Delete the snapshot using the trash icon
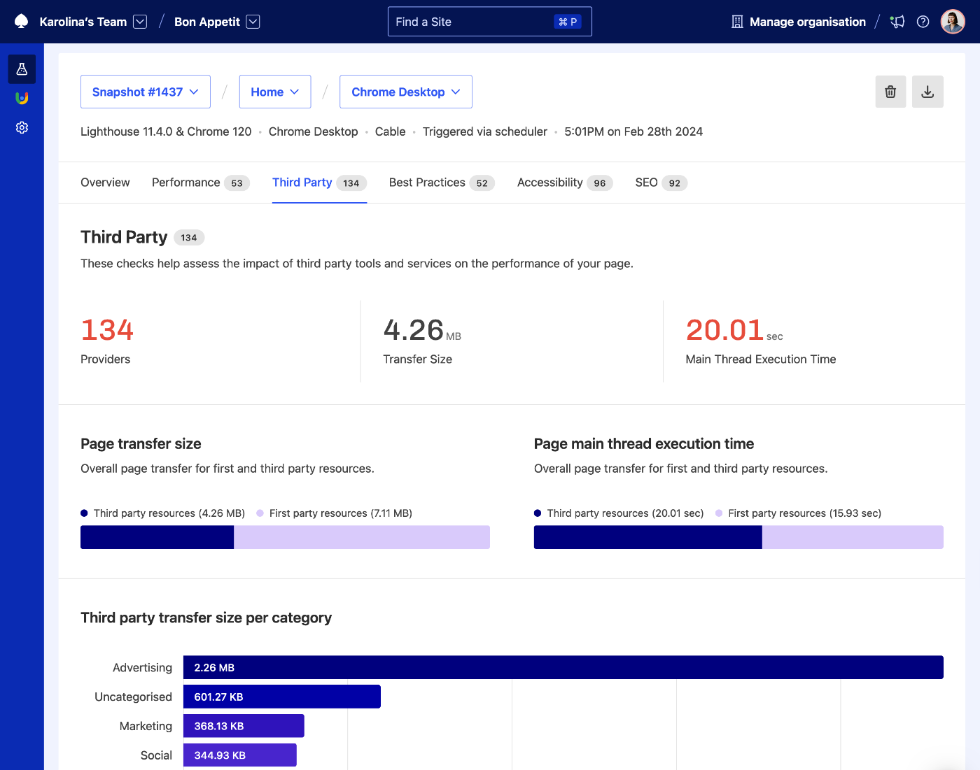The width and height of the screenshot is (980, 770). click(x=890, y=92)
